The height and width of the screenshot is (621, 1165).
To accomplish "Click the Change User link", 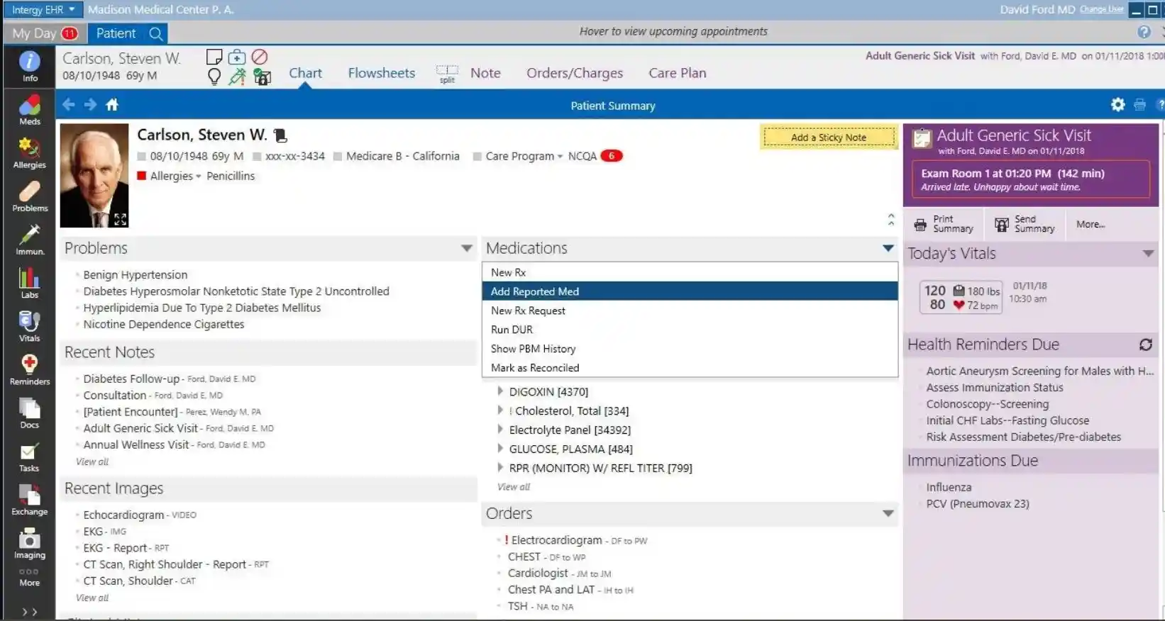I will tap(1101, 9).
